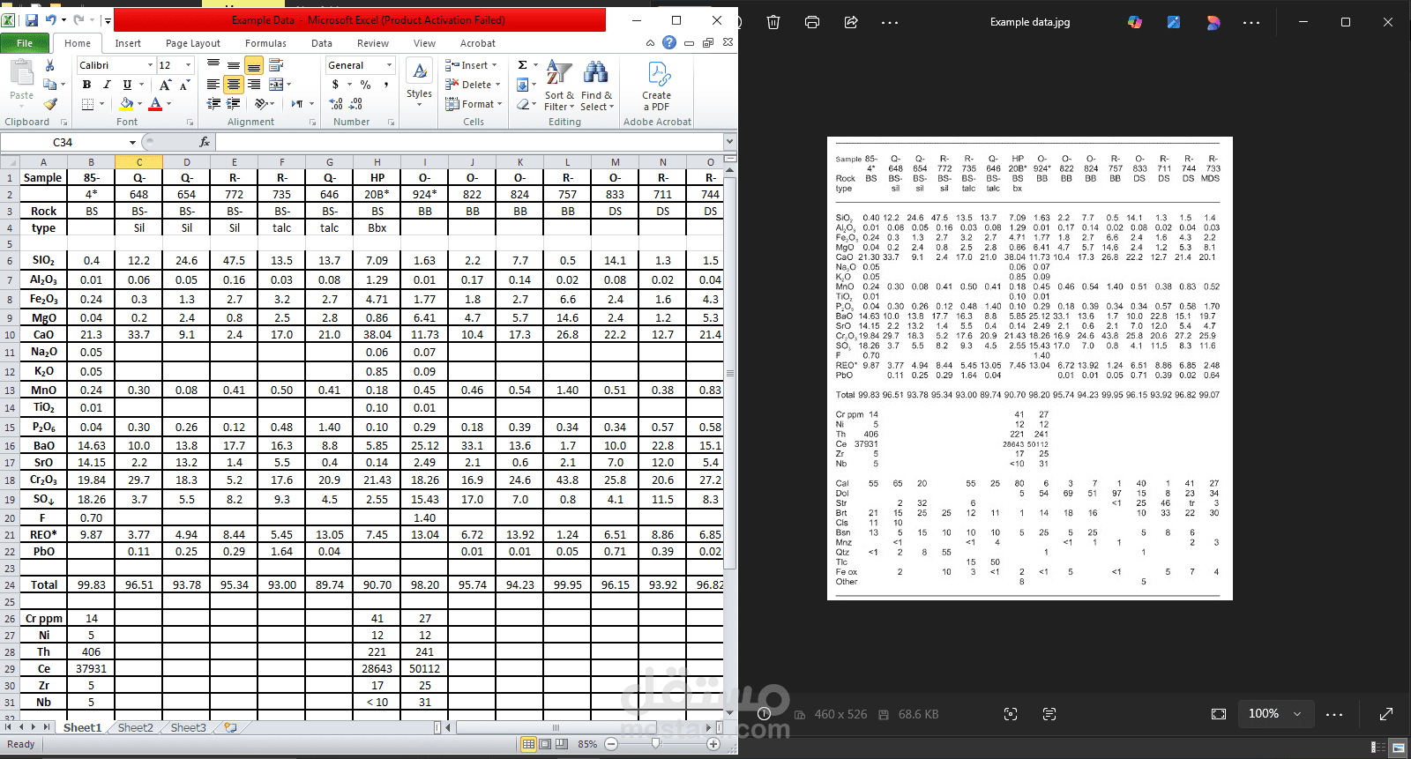Expand the Styles gallery dropdown
Viewport: 1411px width, 759px height.
click(x=419, y=105)
